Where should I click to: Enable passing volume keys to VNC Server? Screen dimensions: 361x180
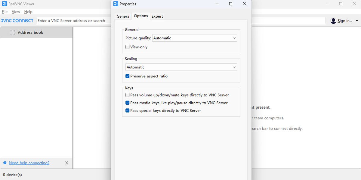tap(127, 94)
